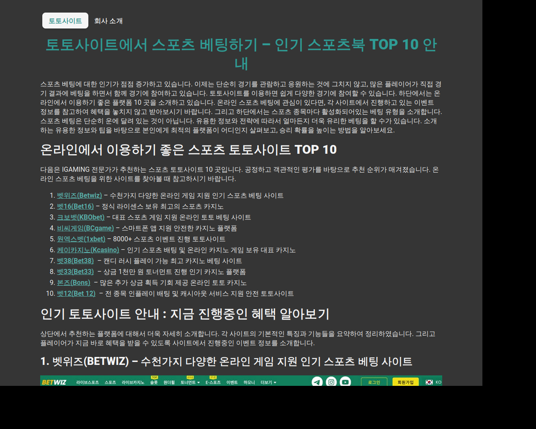Click the BETWIZ logo in the banner
This screenshot has height=429, width=536.
point(54,382)
